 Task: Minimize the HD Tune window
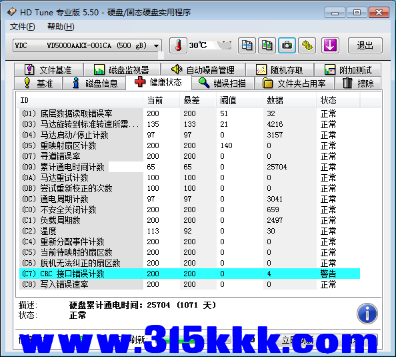click(335, 13)
